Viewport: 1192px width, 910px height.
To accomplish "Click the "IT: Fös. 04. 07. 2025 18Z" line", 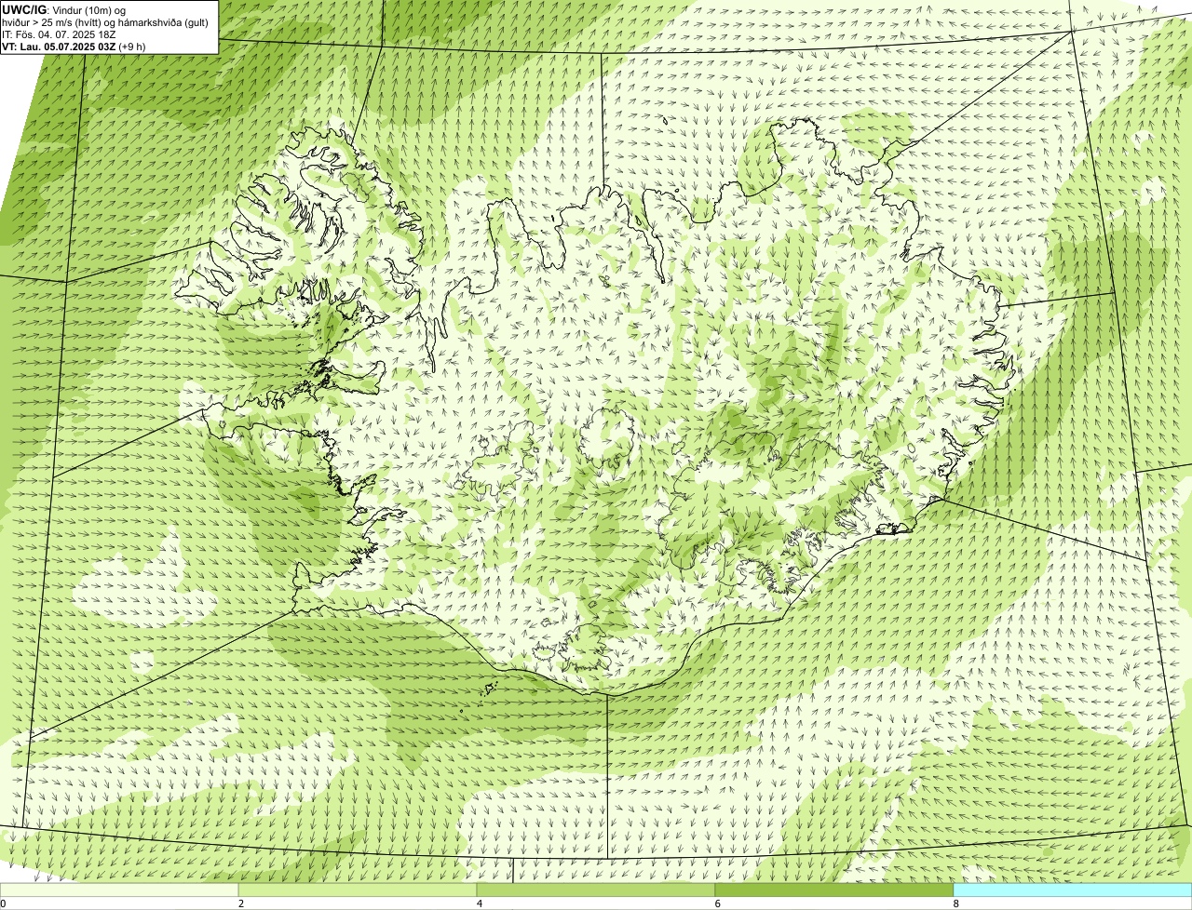I will pyautogui.click(x=59, y=33).
